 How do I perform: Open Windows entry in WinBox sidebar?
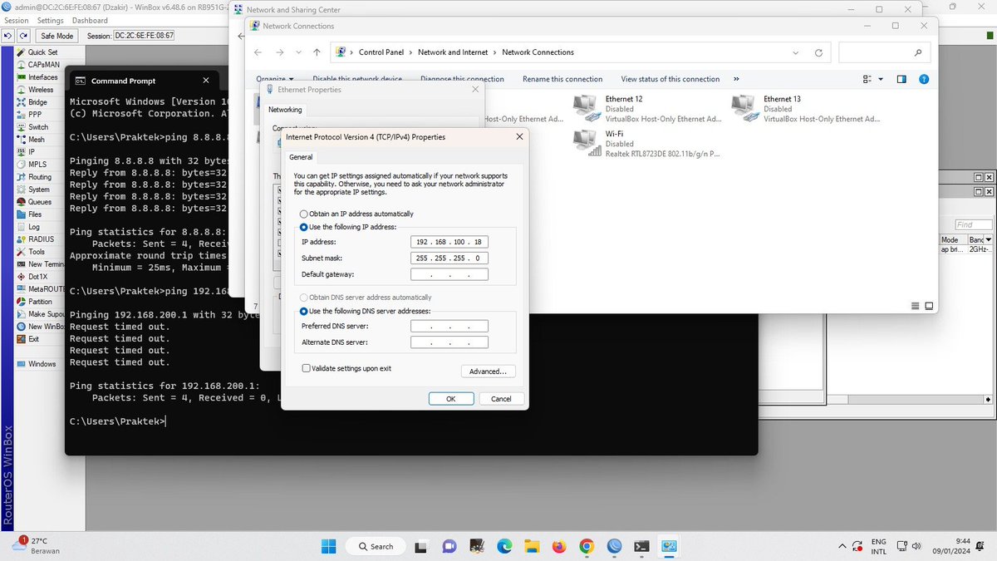(42, 364)
